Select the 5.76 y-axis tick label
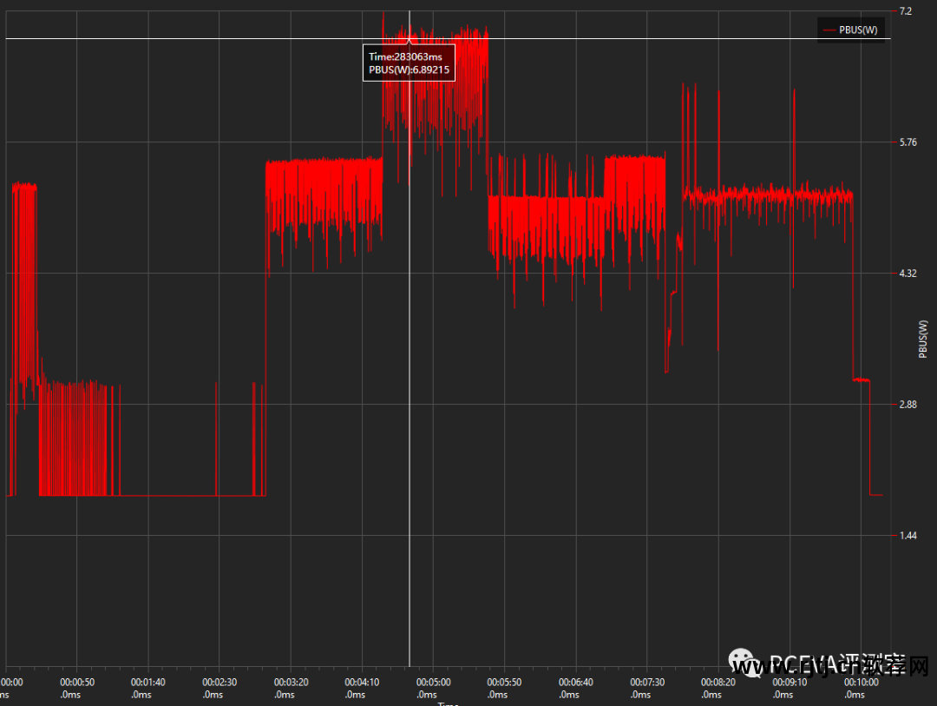The height and width of the screenshot is (706, 937). point(908,142)
